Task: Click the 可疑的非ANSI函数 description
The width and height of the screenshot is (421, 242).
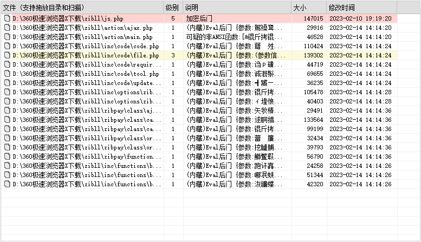Action: click(x=234, y=37)
